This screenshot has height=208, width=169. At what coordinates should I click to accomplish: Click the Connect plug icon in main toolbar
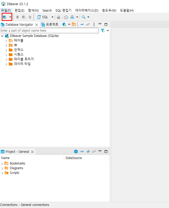coord(17,17)
